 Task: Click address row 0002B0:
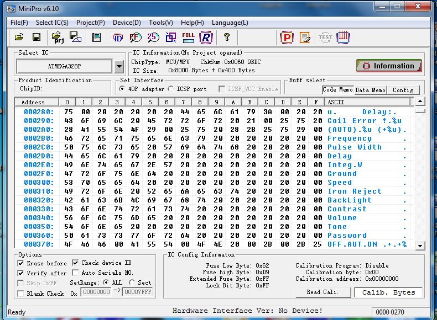point(39,138)
